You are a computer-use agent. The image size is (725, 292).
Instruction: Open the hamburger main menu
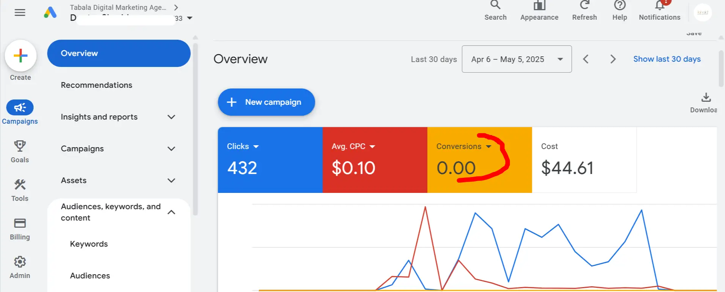pos(20,12)
